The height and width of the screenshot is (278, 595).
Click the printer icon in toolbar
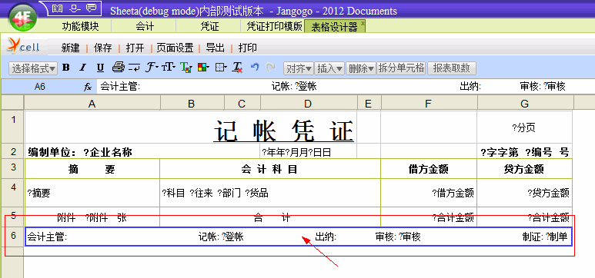click(x=119, y=68)
